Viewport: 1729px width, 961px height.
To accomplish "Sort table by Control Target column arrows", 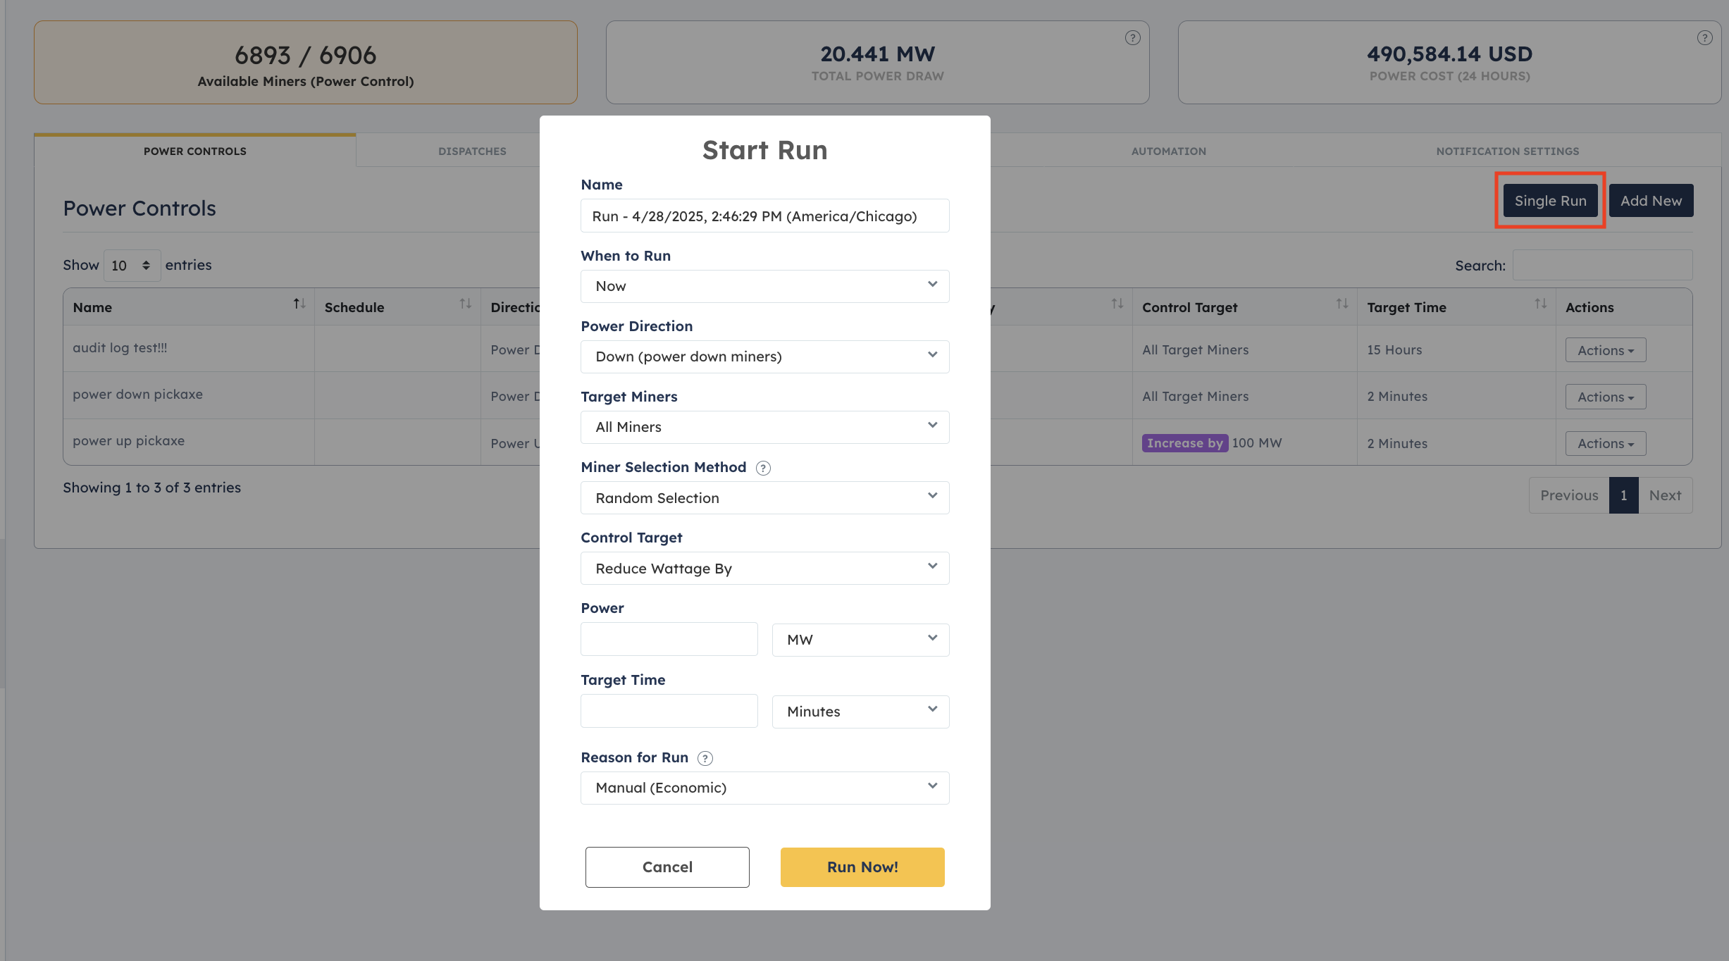I will [1342, 304].
